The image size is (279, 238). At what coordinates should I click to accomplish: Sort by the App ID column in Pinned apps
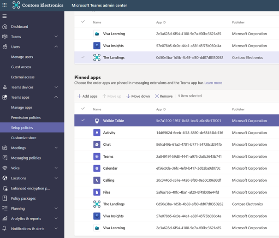[161, 109]
